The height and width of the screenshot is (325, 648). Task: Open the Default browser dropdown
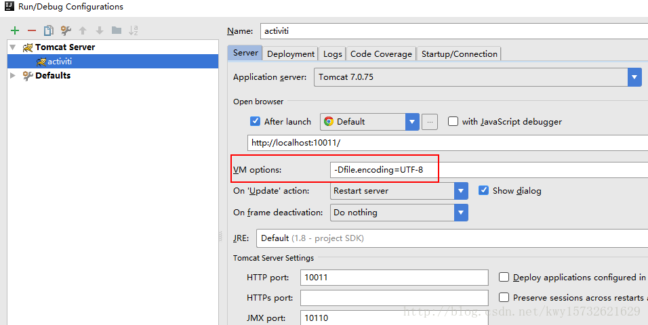click(x=370, y=122)
